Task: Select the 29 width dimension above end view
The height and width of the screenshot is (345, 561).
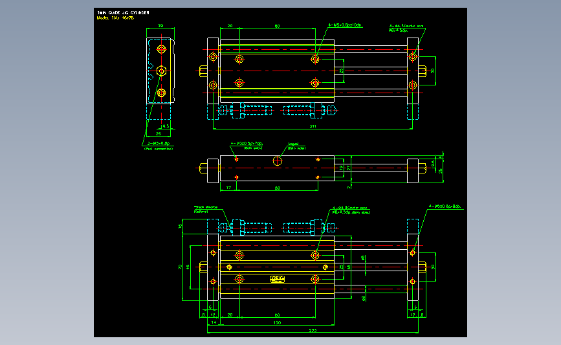Action: tap(160, 26)
